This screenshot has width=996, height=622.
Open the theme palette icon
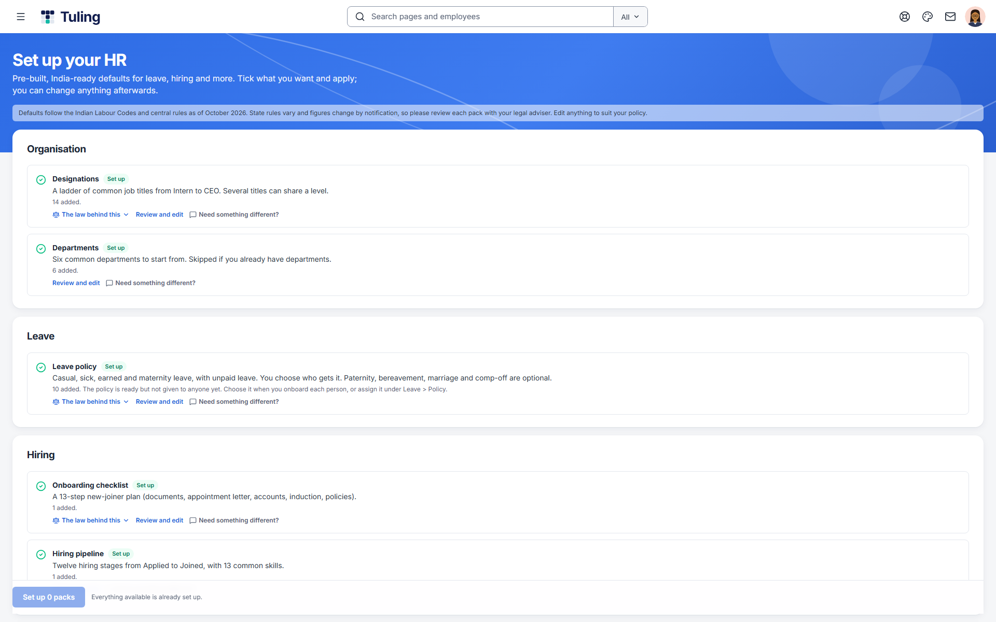pos(928,17)
